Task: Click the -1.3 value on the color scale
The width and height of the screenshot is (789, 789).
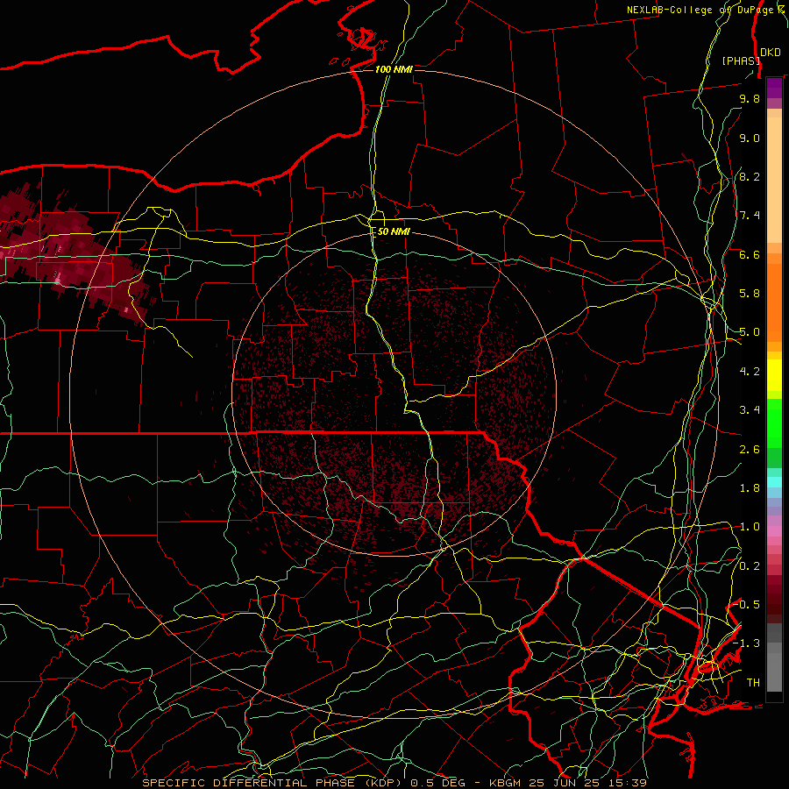Action: tap(747, 643)
